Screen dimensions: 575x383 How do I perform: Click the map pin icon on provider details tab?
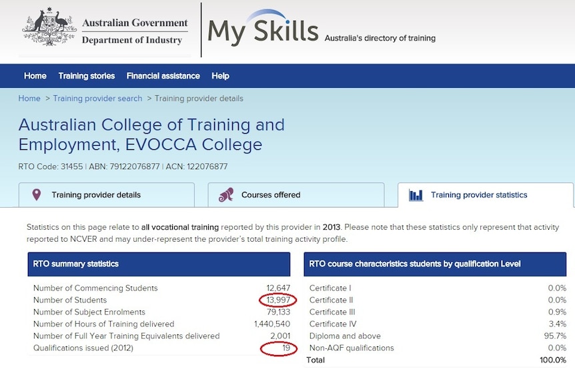click(36, 194)
